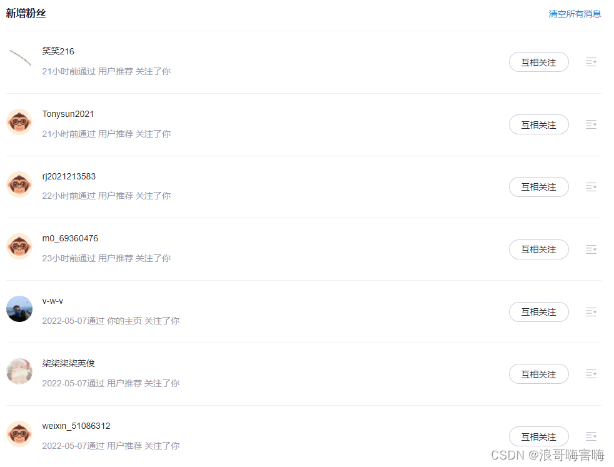Click 清空所有消息 link
Viewport: 614px width, 467px height.
click(575, 14)
